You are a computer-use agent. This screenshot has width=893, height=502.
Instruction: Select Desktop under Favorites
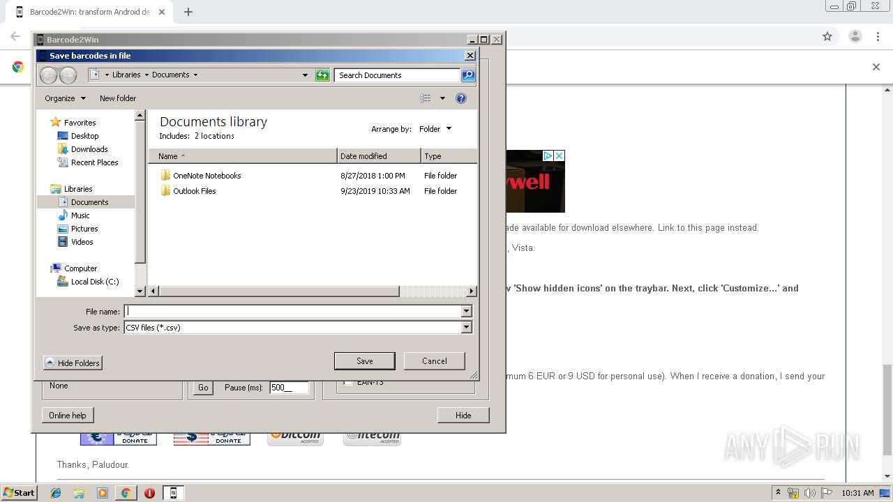(x=84, y=136)
